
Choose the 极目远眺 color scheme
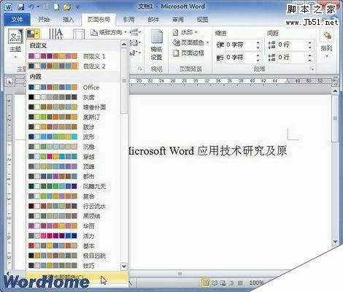pos(73,255)
